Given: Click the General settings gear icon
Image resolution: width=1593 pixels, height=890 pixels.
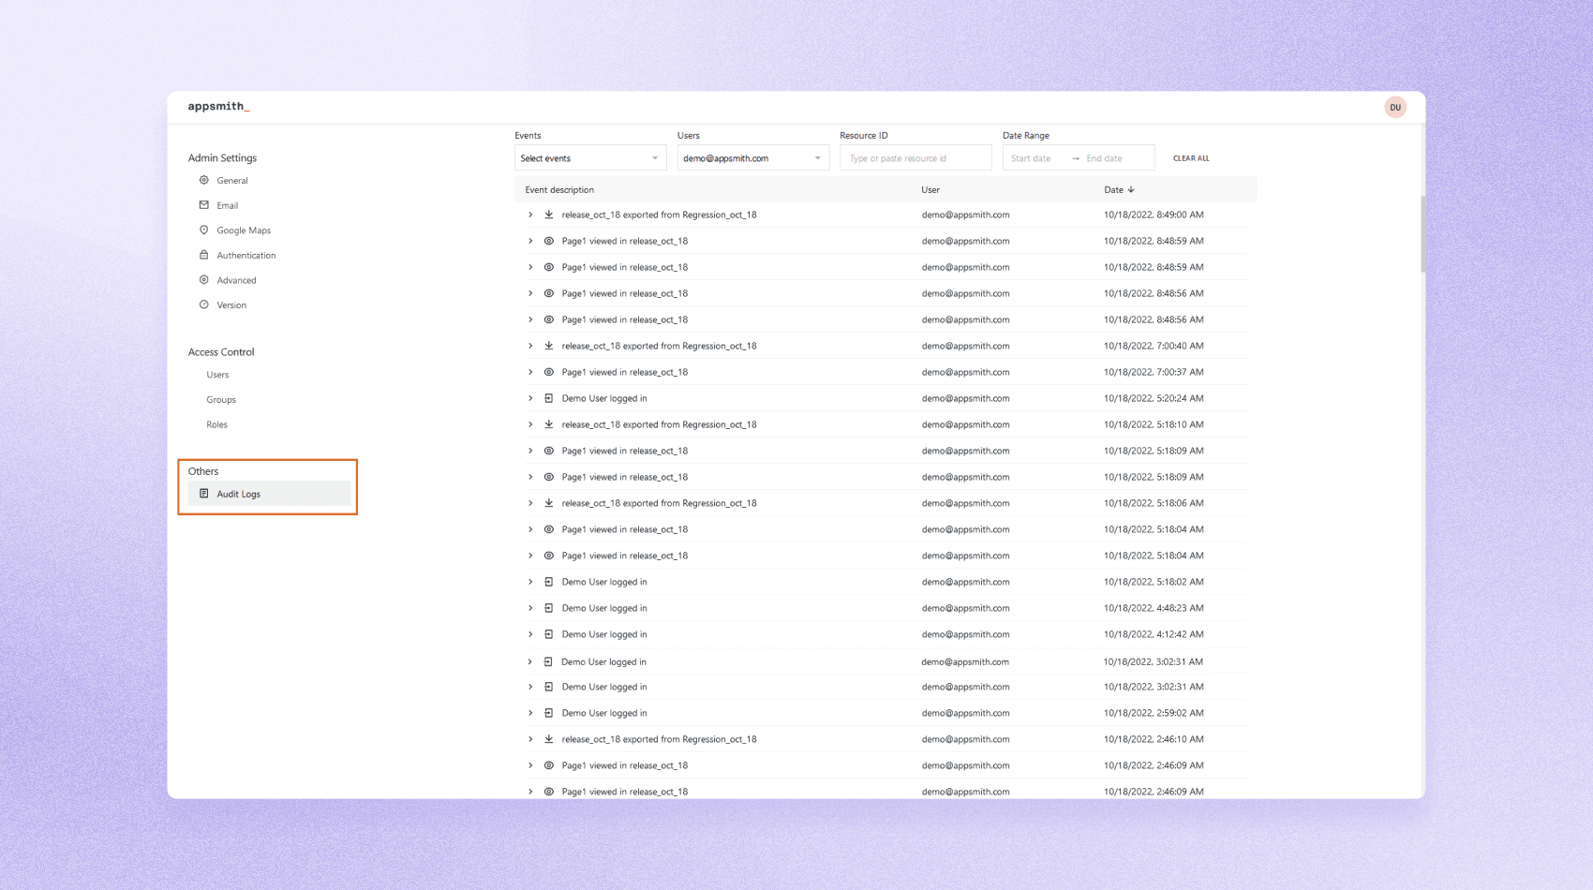Looking at the screenshot, I should [x=204, y=180].
